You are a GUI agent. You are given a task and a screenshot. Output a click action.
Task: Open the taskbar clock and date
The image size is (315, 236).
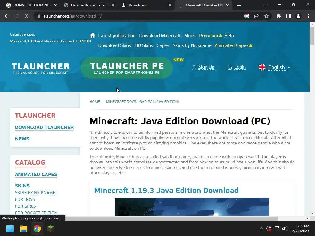pyautogui.click(x=300, y=229)
